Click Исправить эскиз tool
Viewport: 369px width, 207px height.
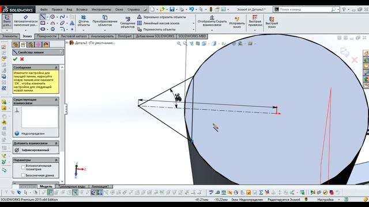click(237, 22)
